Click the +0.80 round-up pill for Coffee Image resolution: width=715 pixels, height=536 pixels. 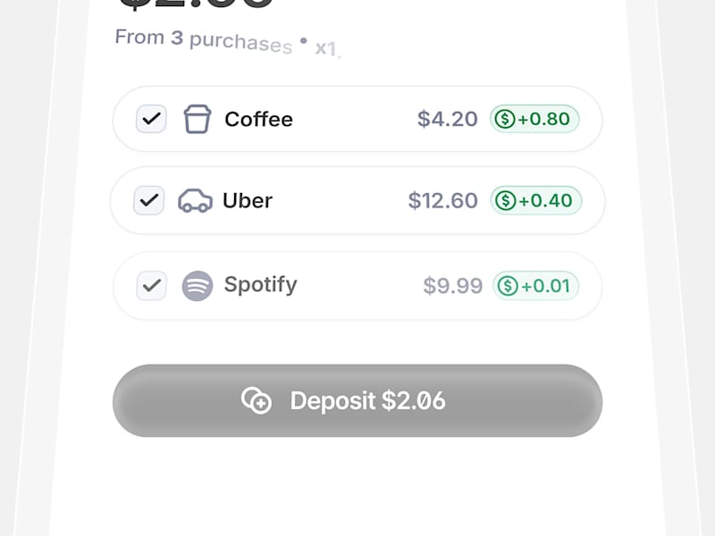click(x=534, y=119)
